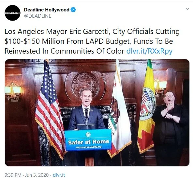This screenshot has width=193, height=180.
Task: Click the left wall sconce lamp
Action: pos(13,92)
